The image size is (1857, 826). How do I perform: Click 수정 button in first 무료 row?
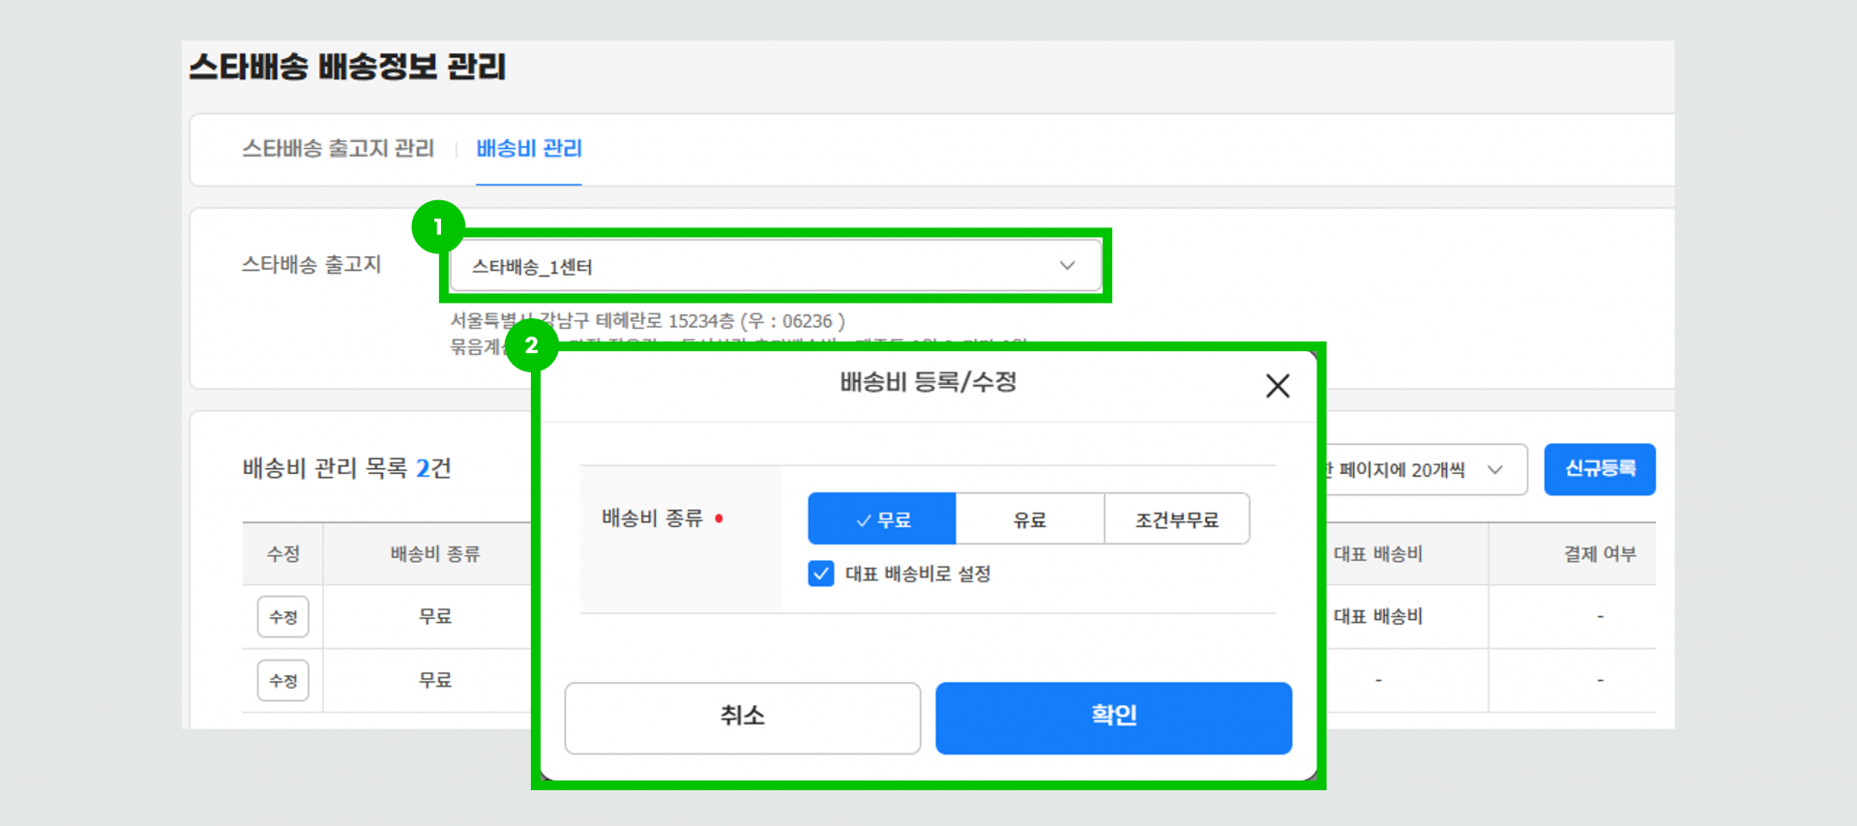[283, 617]
